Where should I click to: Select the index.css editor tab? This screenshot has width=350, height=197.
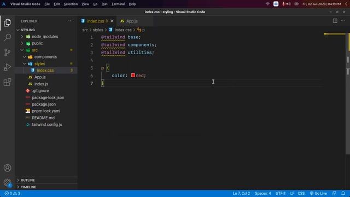97,21
